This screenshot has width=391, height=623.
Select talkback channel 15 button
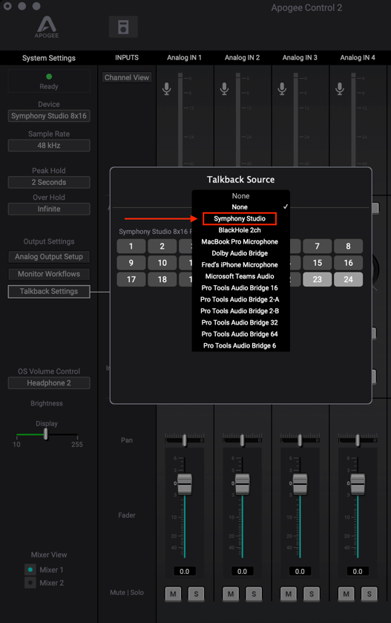[317, 263]
